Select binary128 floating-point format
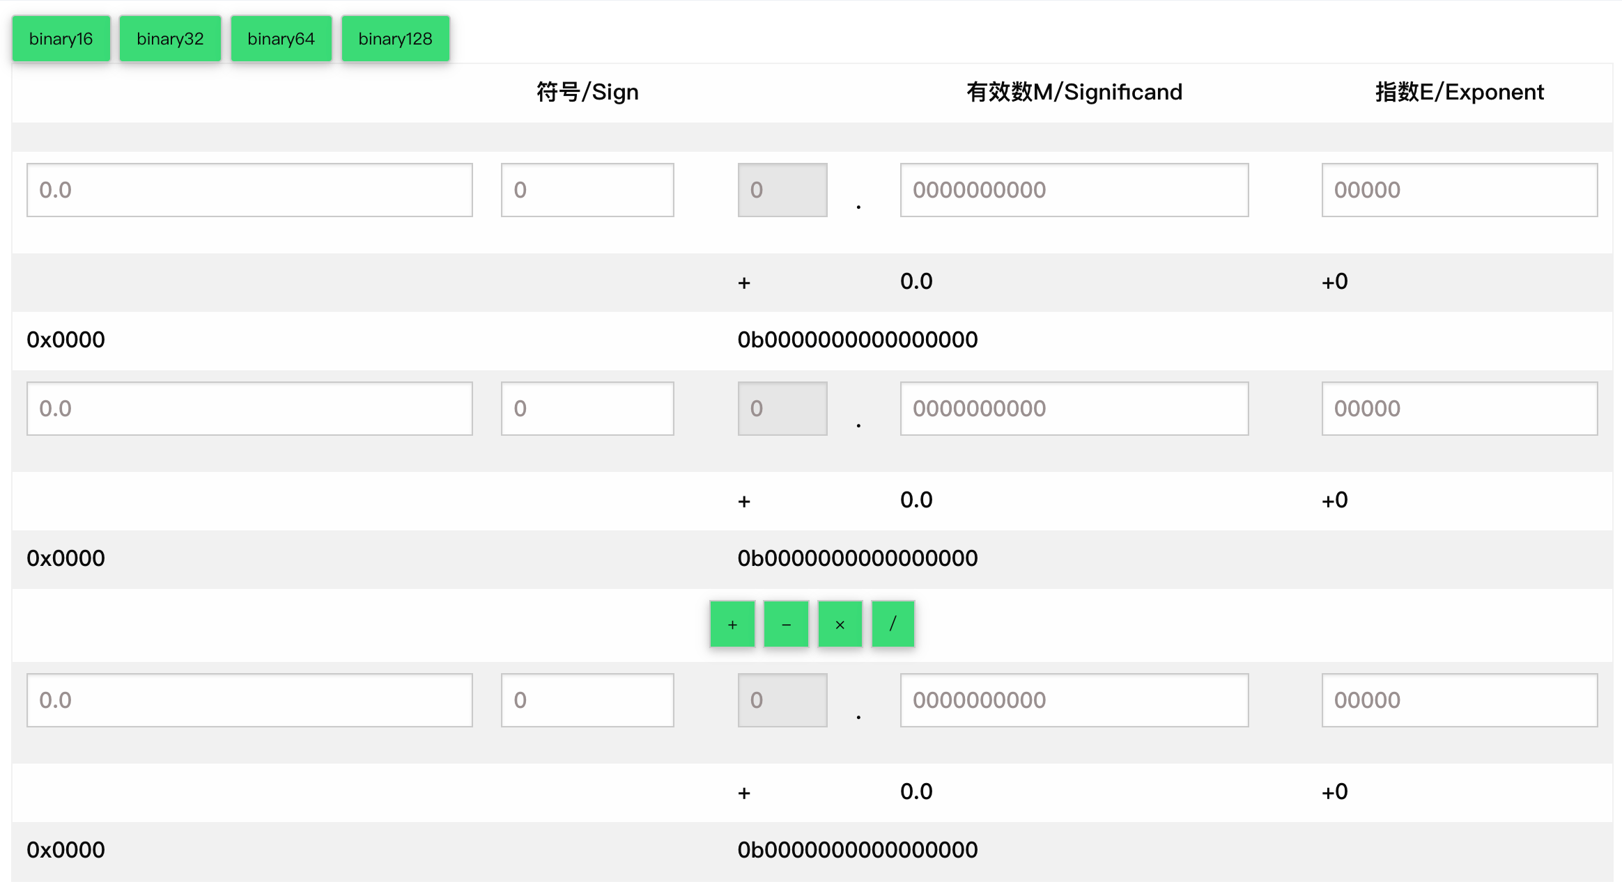Viewport: 1622px width, 891px height. (395, 39)
